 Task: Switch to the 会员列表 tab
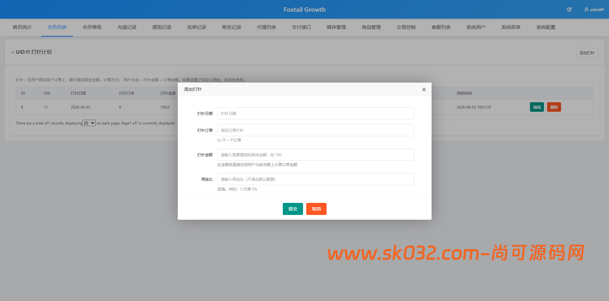(x=57, y=27)
